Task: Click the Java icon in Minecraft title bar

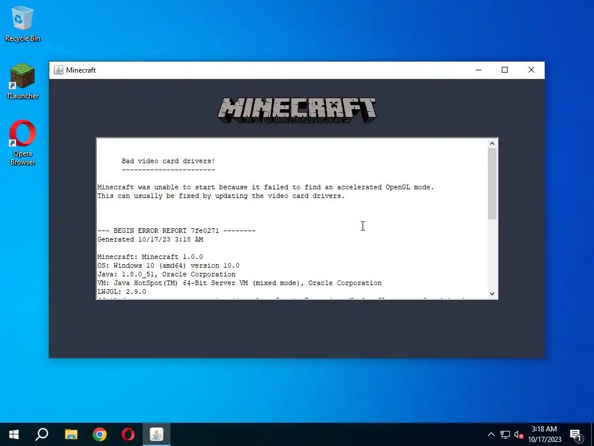Action: pyautogui.click(x=59, y=70)
